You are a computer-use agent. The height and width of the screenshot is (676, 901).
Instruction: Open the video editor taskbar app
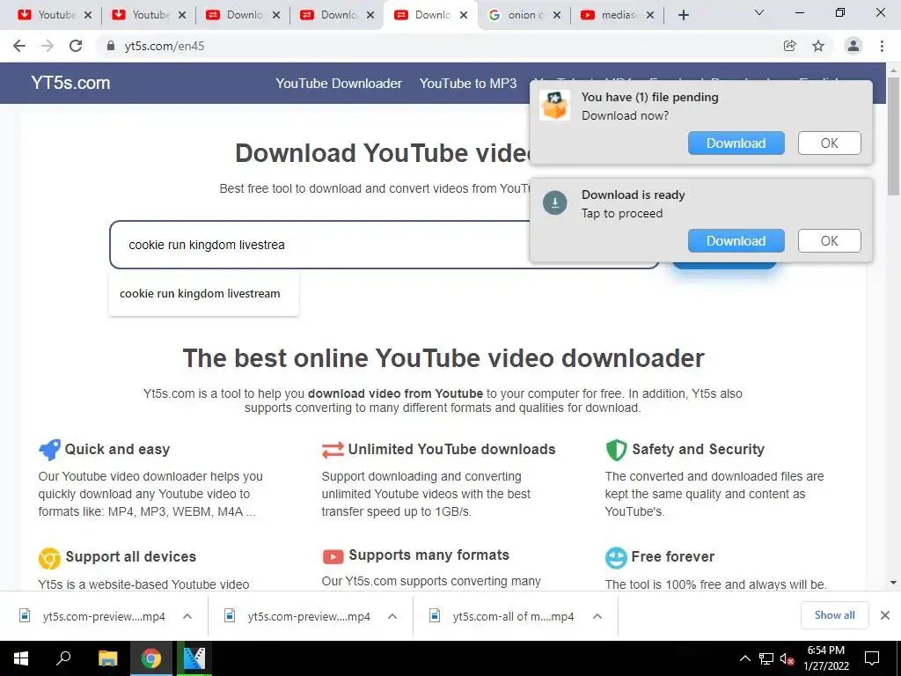(x=194, y=658)
